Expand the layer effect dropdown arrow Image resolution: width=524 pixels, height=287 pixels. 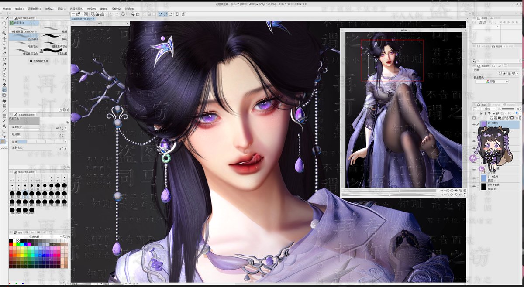pyautogui.click(x=517, y=73)
